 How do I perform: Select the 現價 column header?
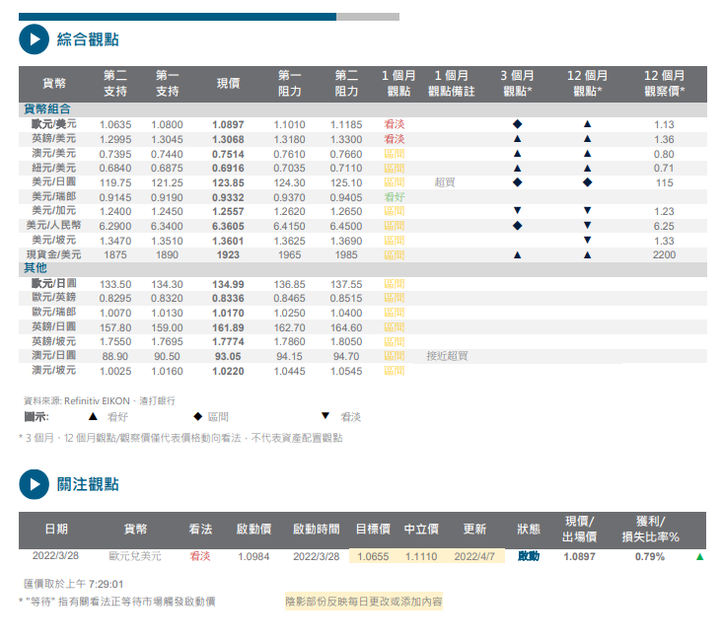[229, 83]
